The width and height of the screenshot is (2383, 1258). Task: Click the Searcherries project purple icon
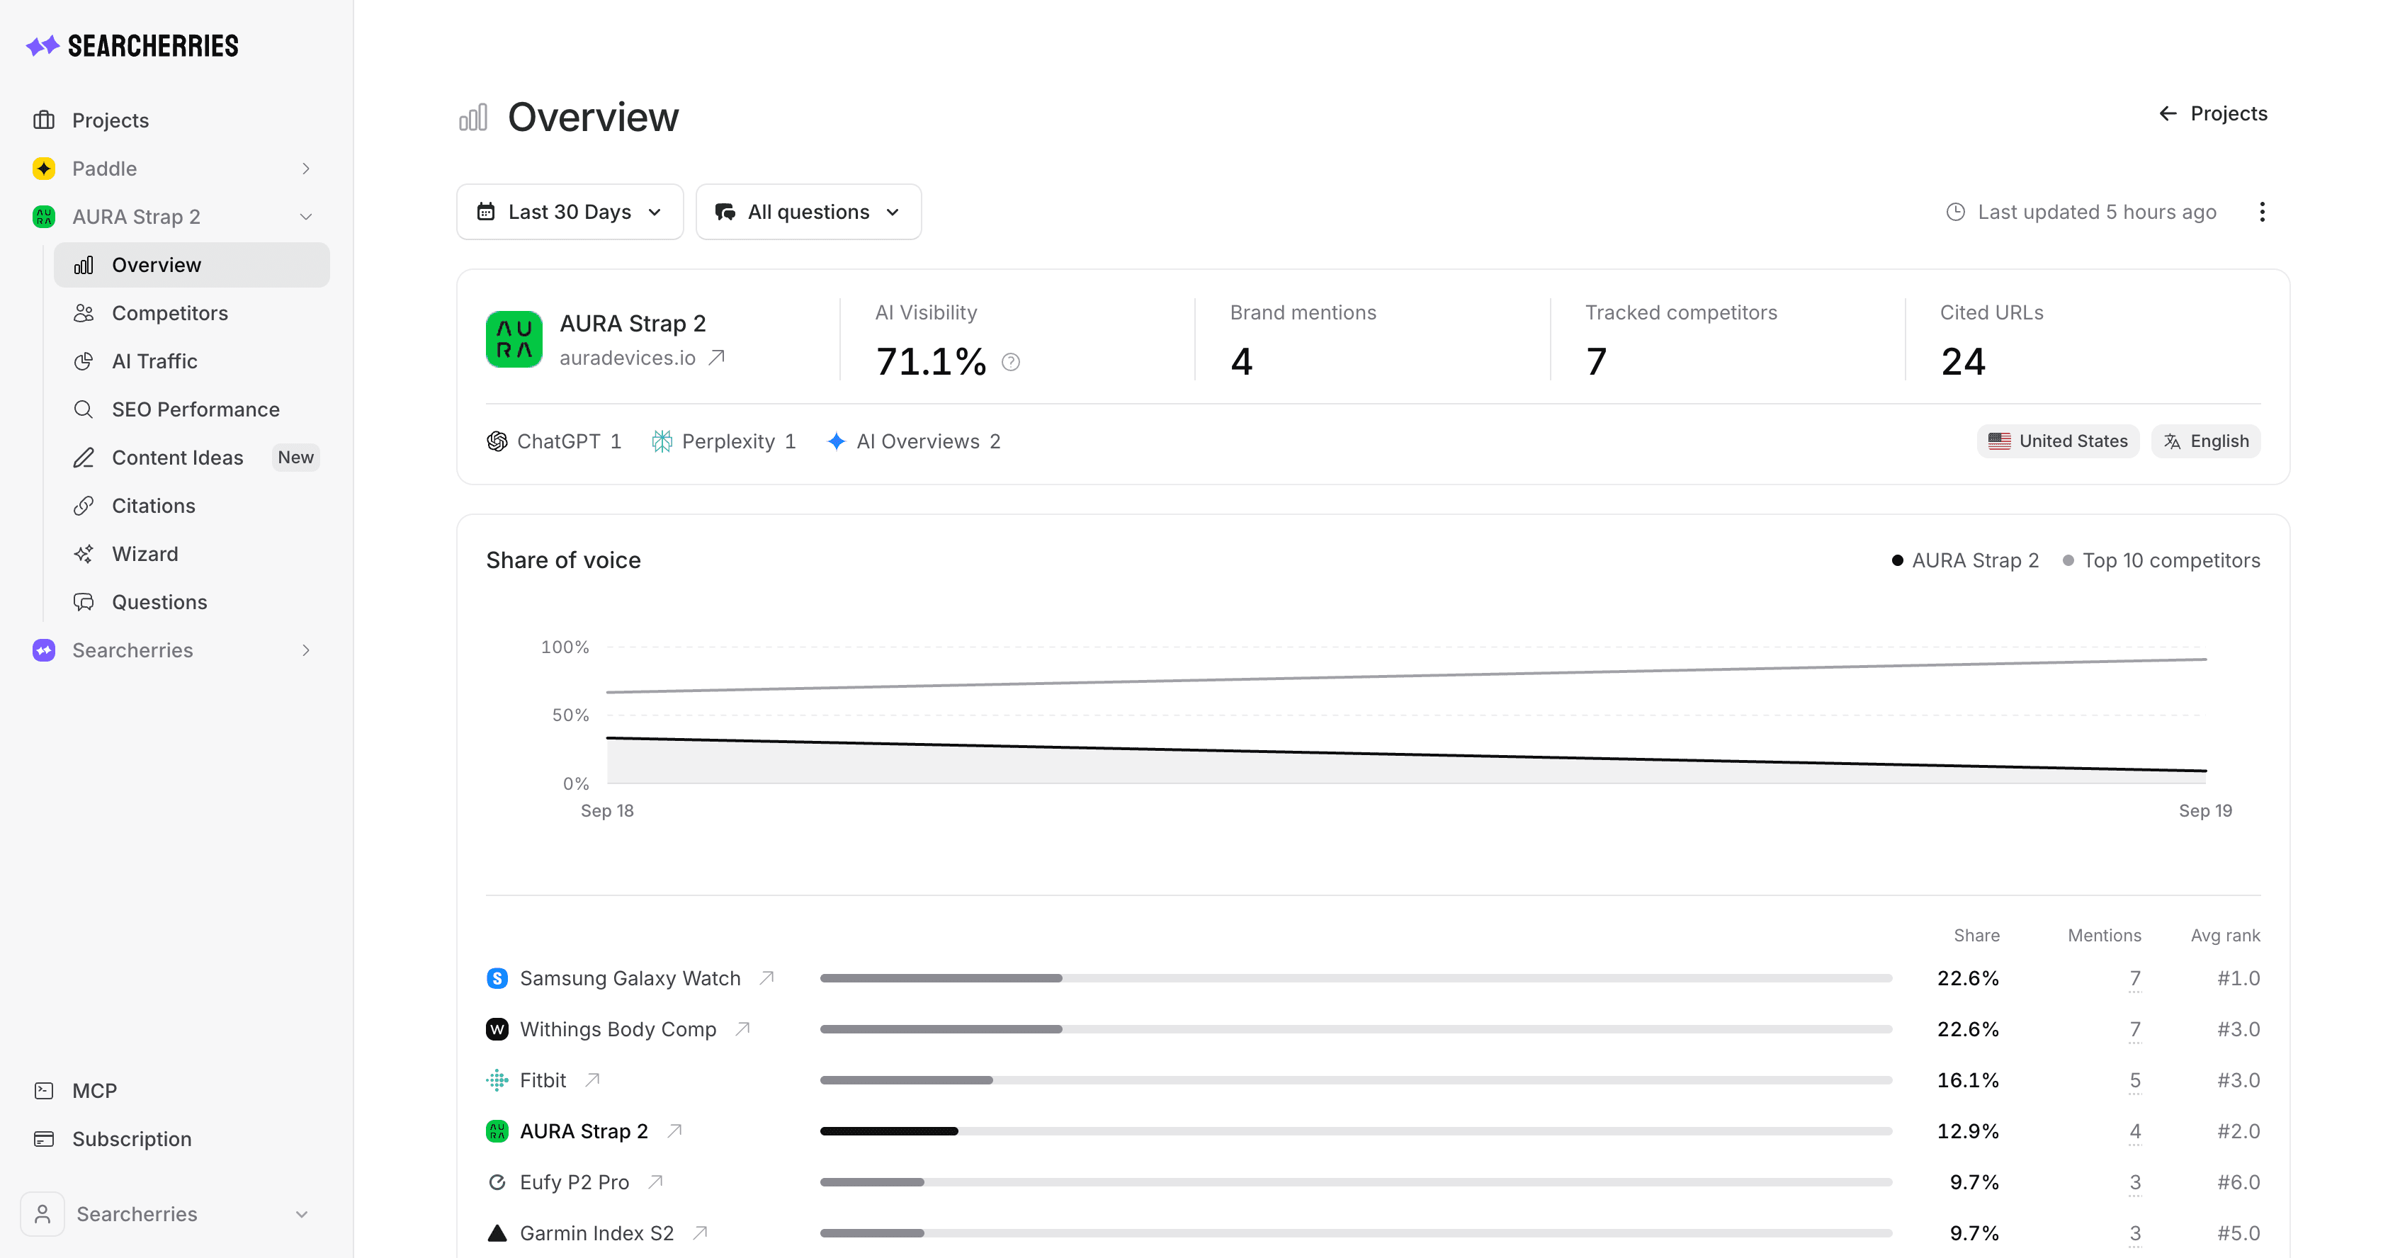click(x=43, y=650)
